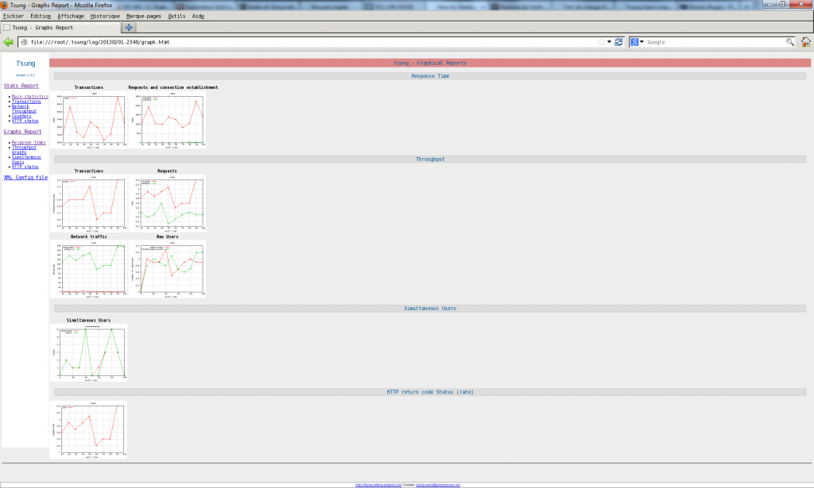The width and height of the screenshot is (814, 488).
Task: Click the site identity icon in the address bar
Action: 24,42
